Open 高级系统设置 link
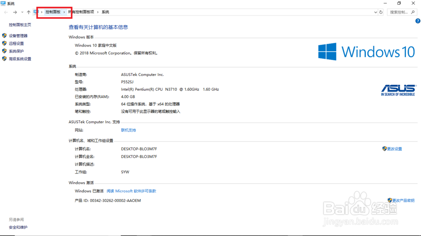This screenshot has height=236, width=421. [20, 59]
